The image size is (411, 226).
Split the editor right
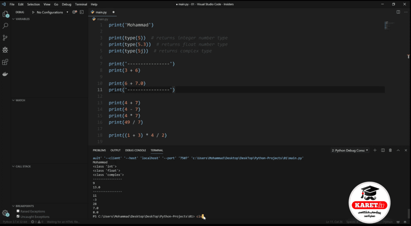(398, 12)
